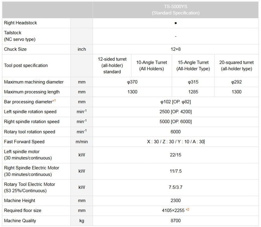The image size is (261, 227).
Task: Open the *2 footnote next to floor size
Action: [187, 210]
